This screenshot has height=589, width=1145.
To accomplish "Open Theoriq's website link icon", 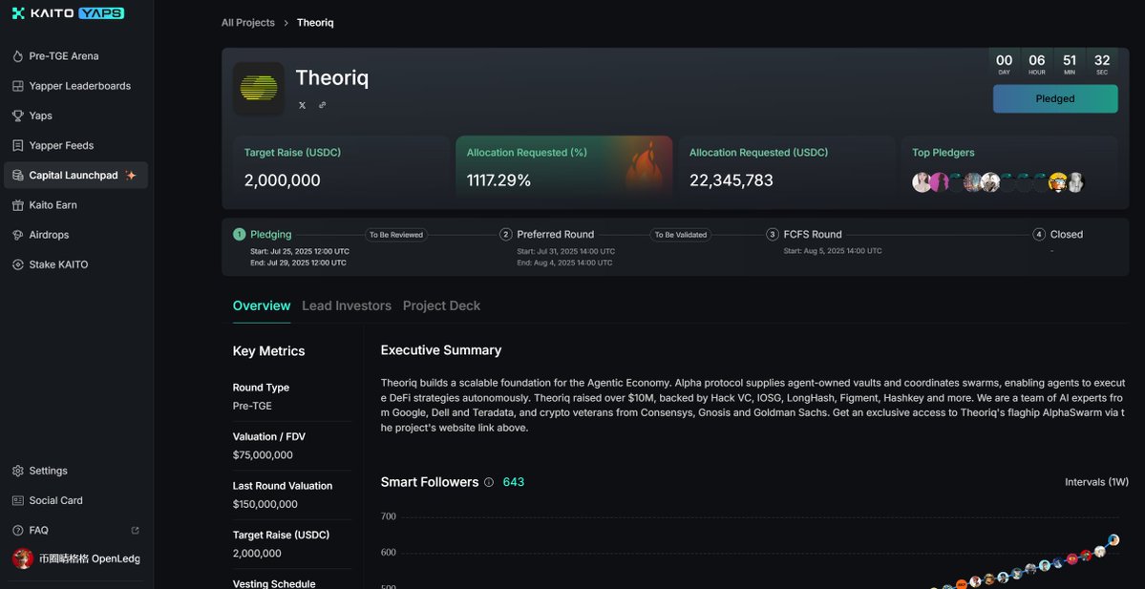I will click(322, 105).
